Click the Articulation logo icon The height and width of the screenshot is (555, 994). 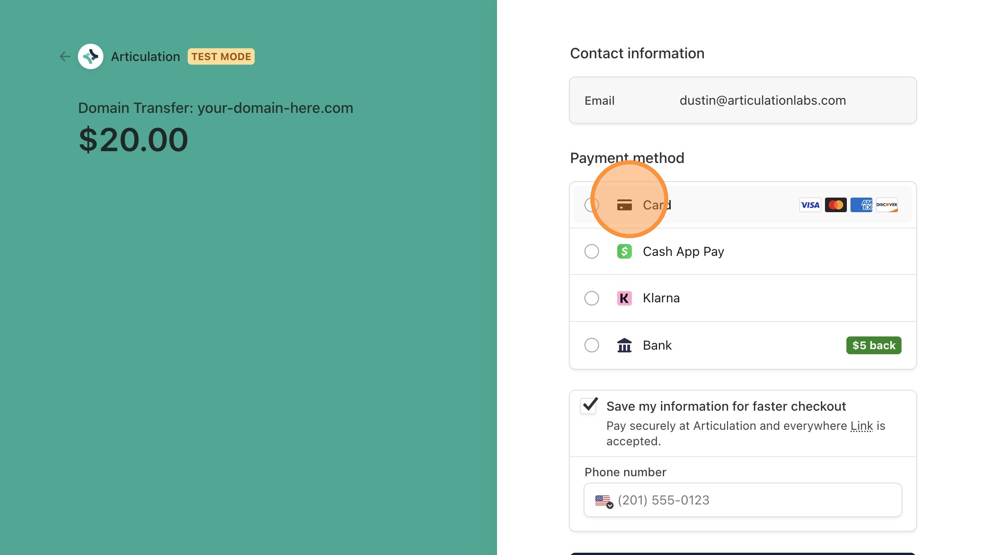click(x=91, y=56)
